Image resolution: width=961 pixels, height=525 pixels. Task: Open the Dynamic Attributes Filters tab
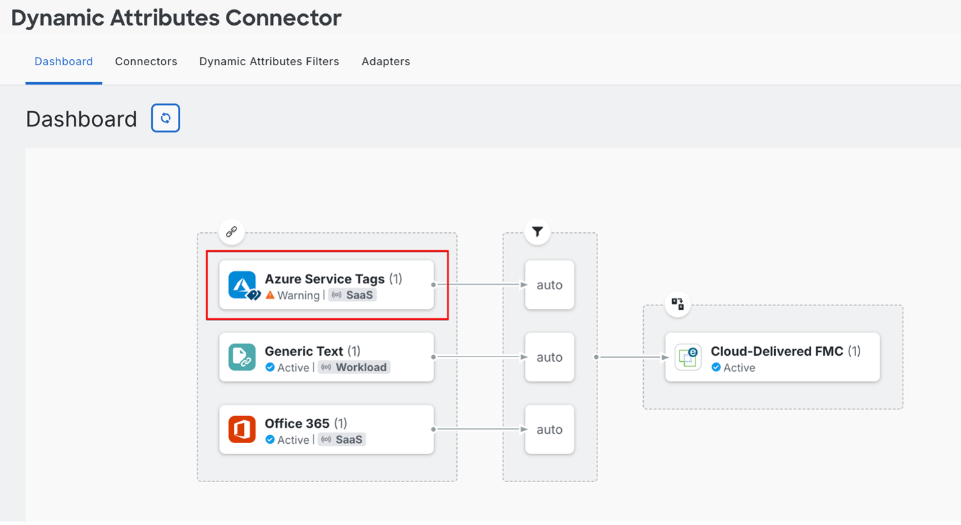tap(269, 61)
